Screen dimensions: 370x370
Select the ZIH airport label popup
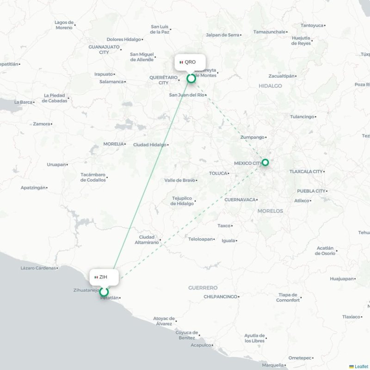point(104,277)
